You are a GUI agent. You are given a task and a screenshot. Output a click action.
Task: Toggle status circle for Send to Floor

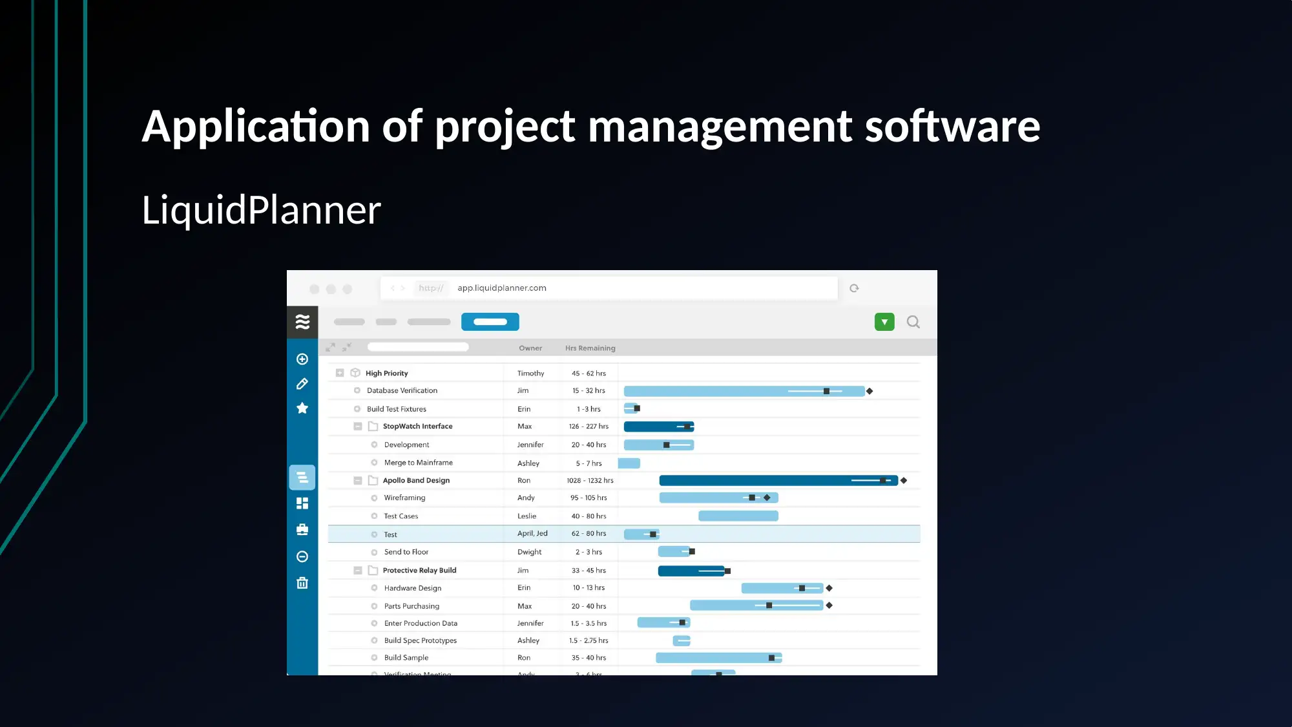pos(374,552)
